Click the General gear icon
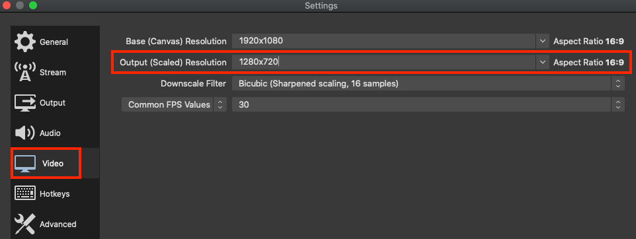 click(24, 42)
